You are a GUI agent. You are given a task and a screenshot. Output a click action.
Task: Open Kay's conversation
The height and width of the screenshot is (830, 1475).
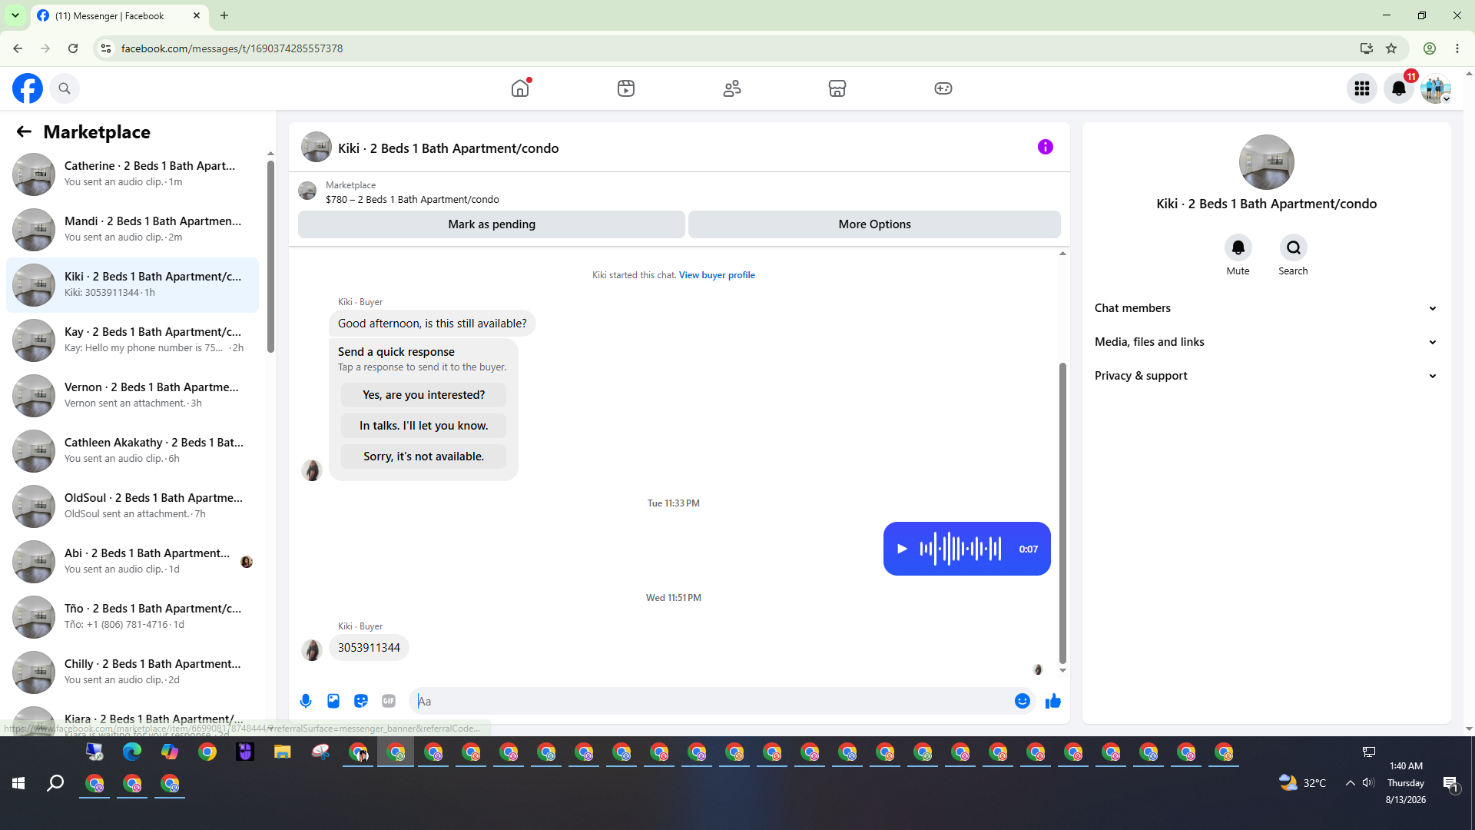(132, 340)
